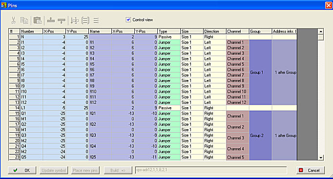Click the Build => button
The height and width of the screenshot is (179, 333).
click(x=118, y=170)
